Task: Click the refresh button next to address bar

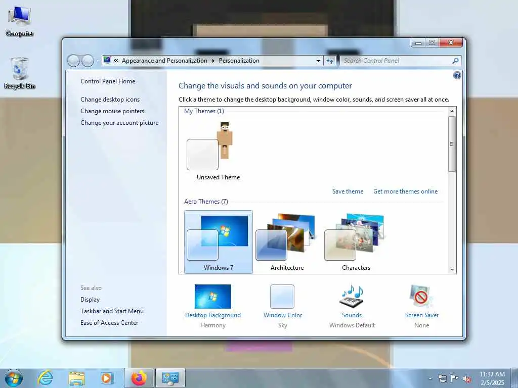Action: pyautogui.click(x=330, y=61)
